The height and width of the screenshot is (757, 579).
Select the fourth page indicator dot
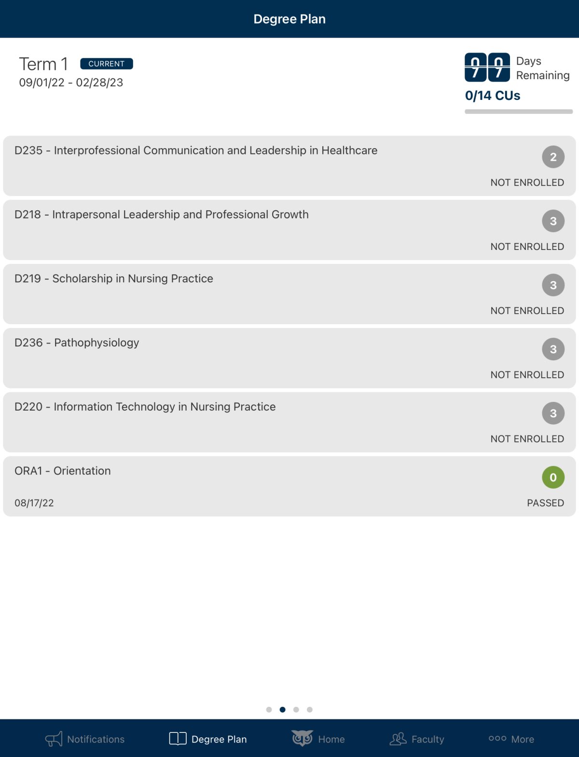pyautogui.click(x=309, y=709)
